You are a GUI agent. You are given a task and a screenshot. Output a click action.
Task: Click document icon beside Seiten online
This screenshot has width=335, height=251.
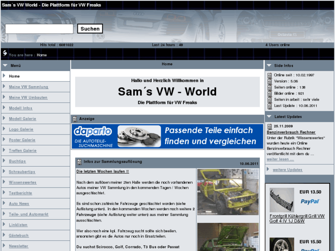tap(270, 88)
